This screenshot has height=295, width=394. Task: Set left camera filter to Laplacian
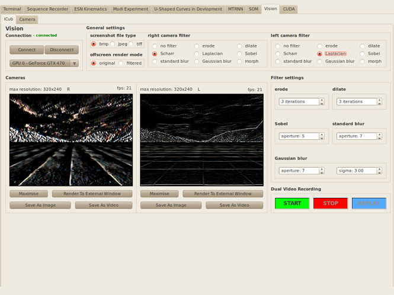pyautogui.click(x=319, y=54)
